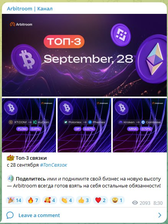Click the speech bubble comment icon
The height and width of the screenshot is (224, 168).
click(10, 215)
